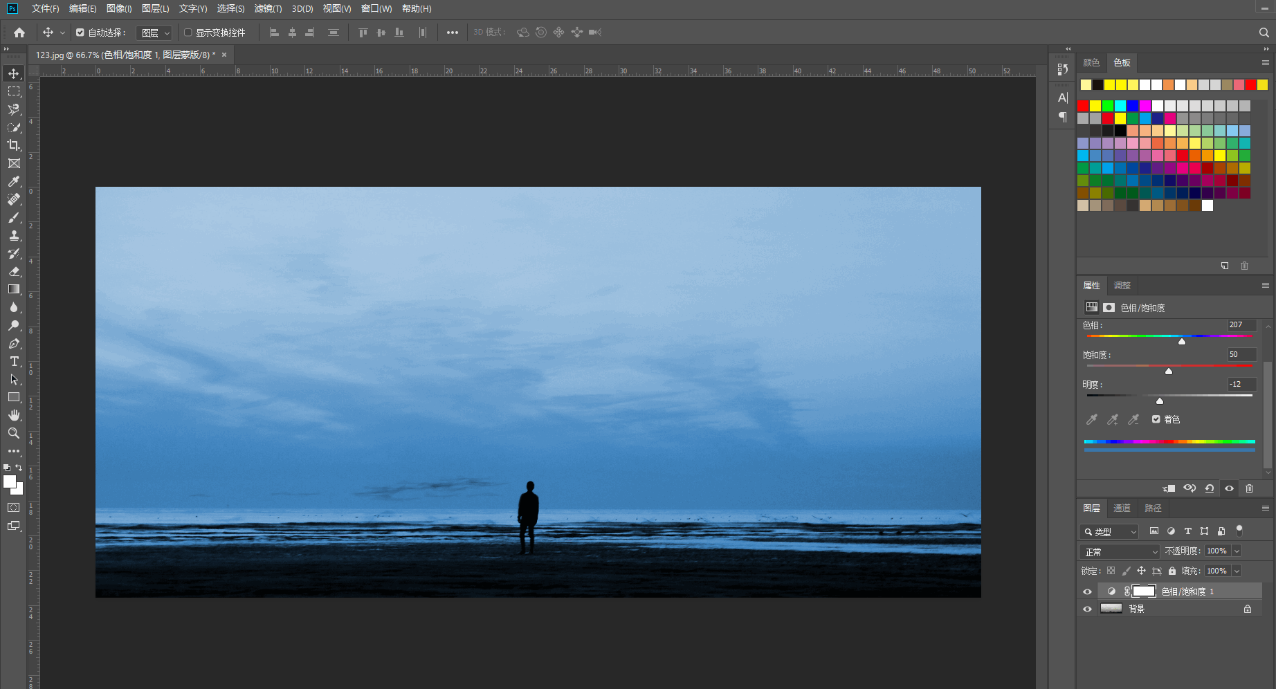Open the Layers panel menu
Image resolution: width=1276 pixels, height=689 pixels.
pos(1266,508)
